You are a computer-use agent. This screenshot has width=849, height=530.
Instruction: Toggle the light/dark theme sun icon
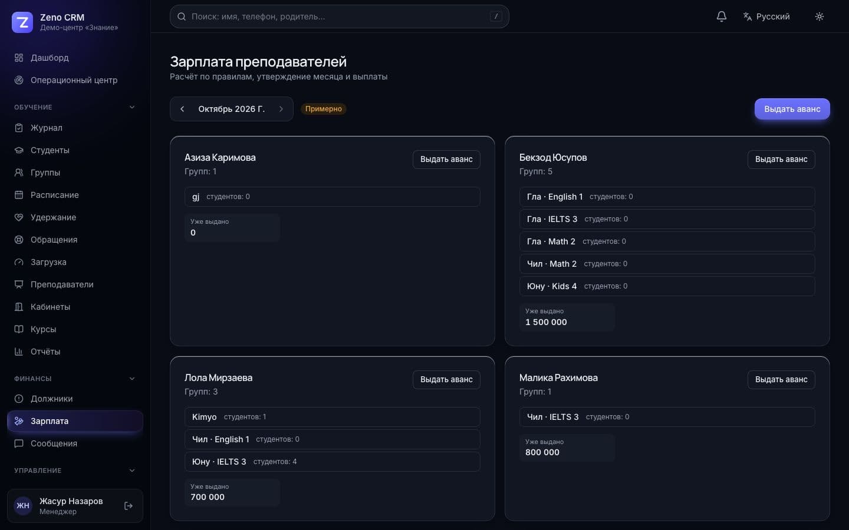click(820, 16)
